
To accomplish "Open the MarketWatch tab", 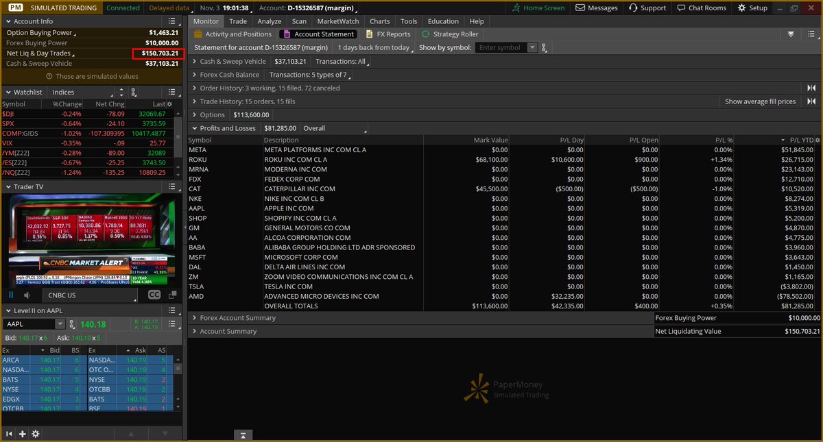I will (x=337, y=21).
